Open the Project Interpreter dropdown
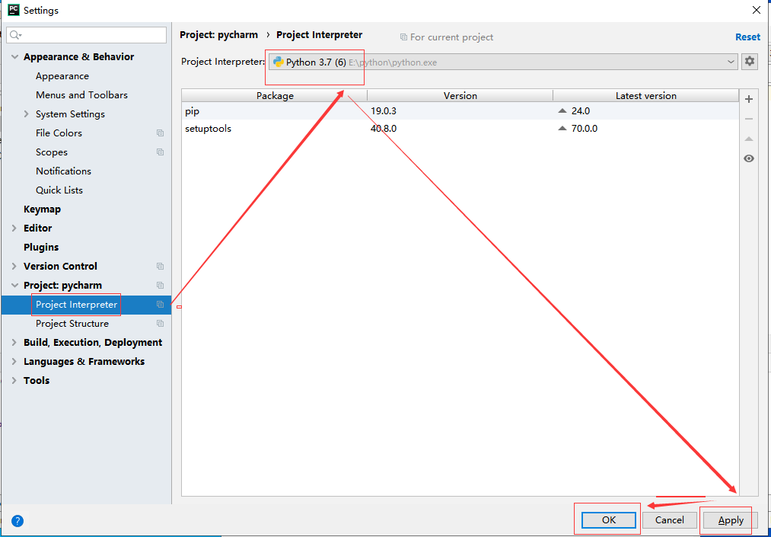The image size is (771, 537). [503, 62]
